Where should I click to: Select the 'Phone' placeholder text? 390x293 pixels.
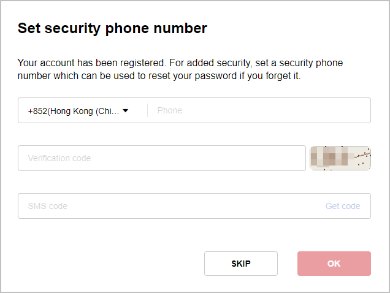click(170, 110)
